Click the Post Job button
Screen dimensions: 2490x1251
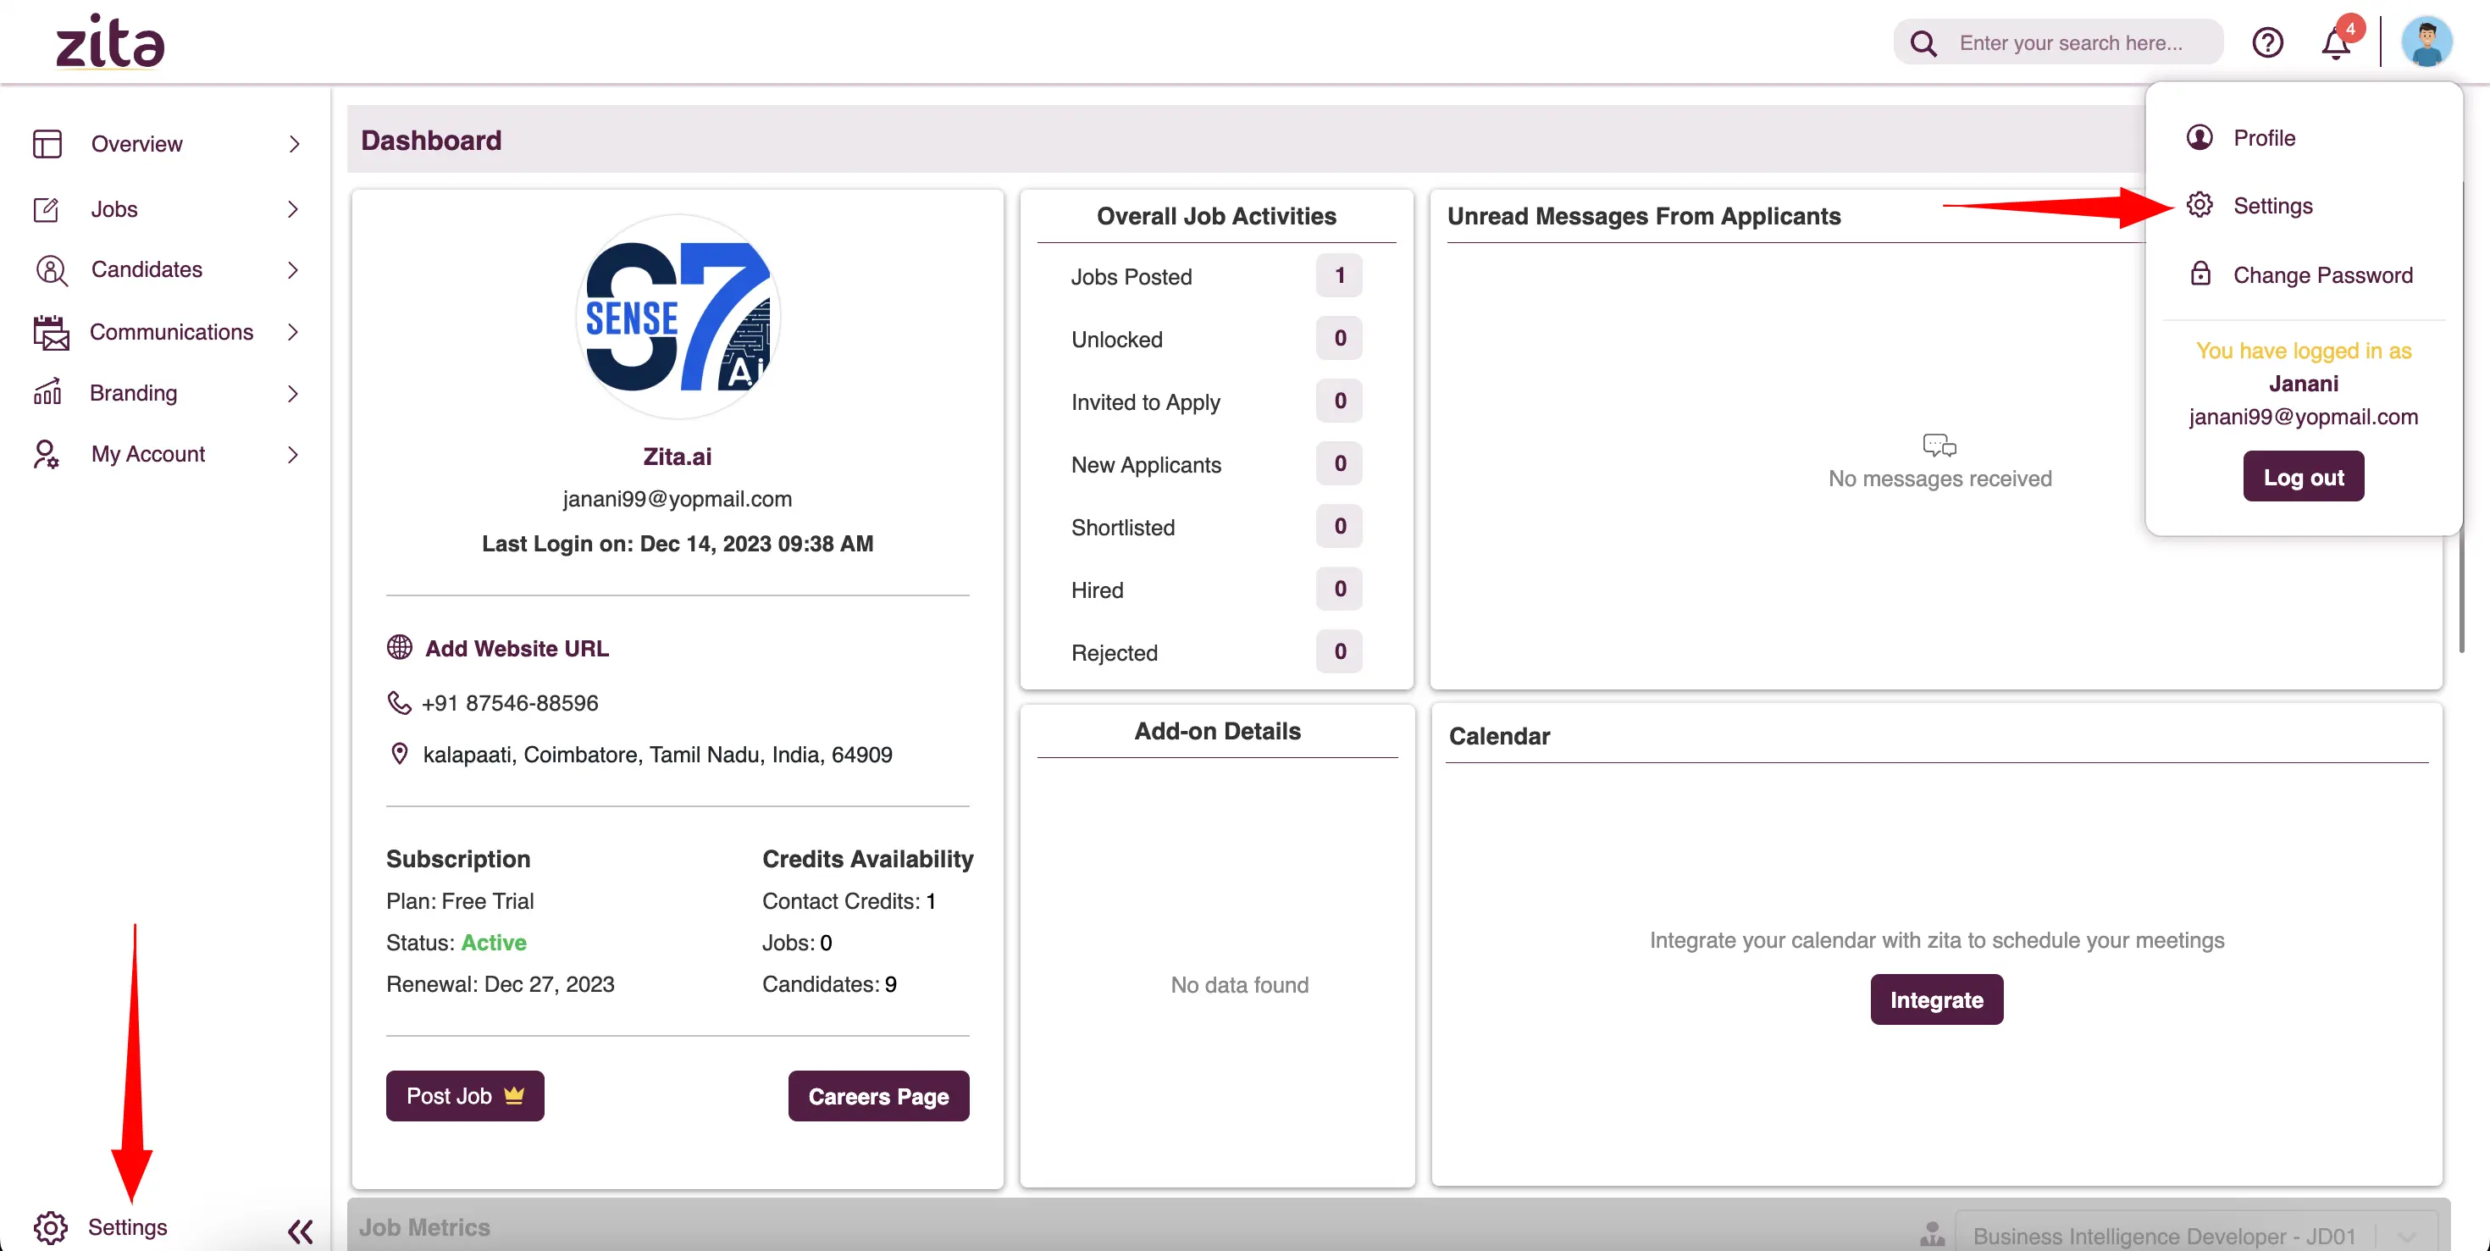point(465,1095)
